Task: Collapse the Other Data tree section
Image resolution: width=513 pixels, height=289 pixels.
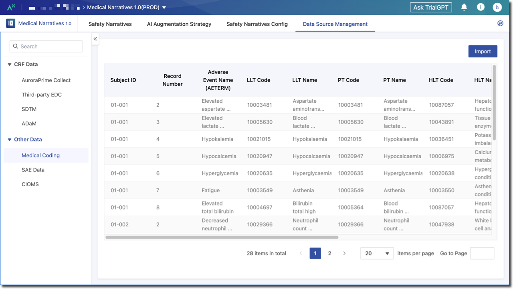Action: 10,140
